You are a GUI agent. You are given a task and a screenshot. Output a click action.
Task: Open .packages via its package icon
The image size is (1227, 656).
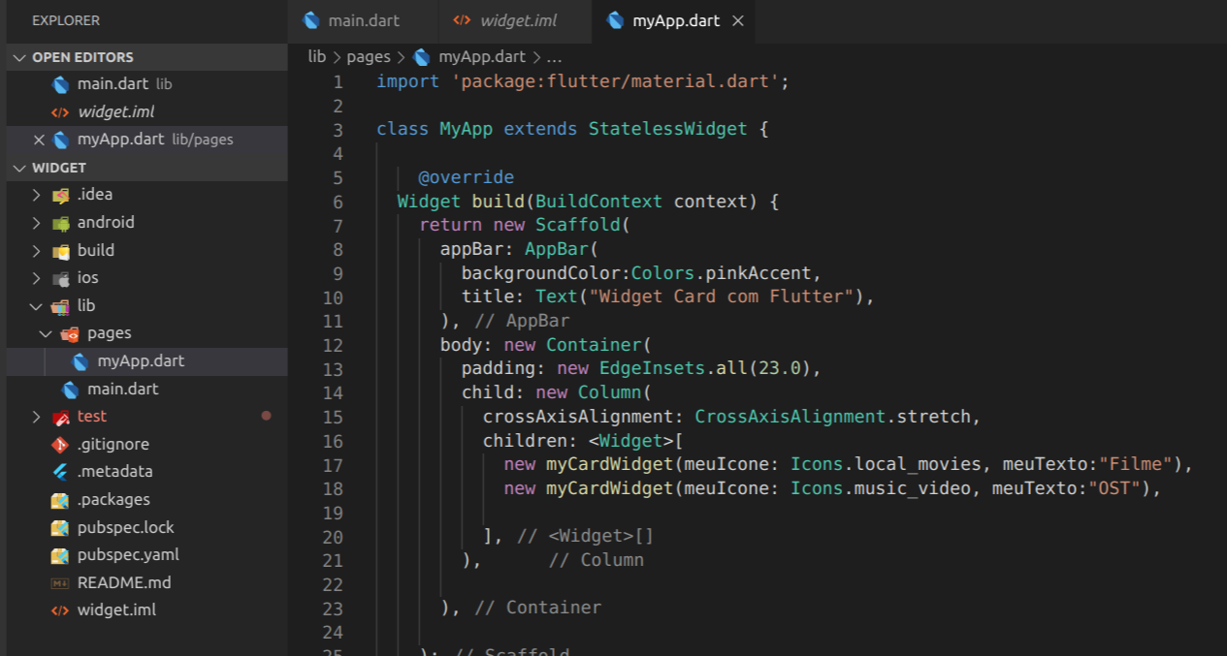pos(61,499)
